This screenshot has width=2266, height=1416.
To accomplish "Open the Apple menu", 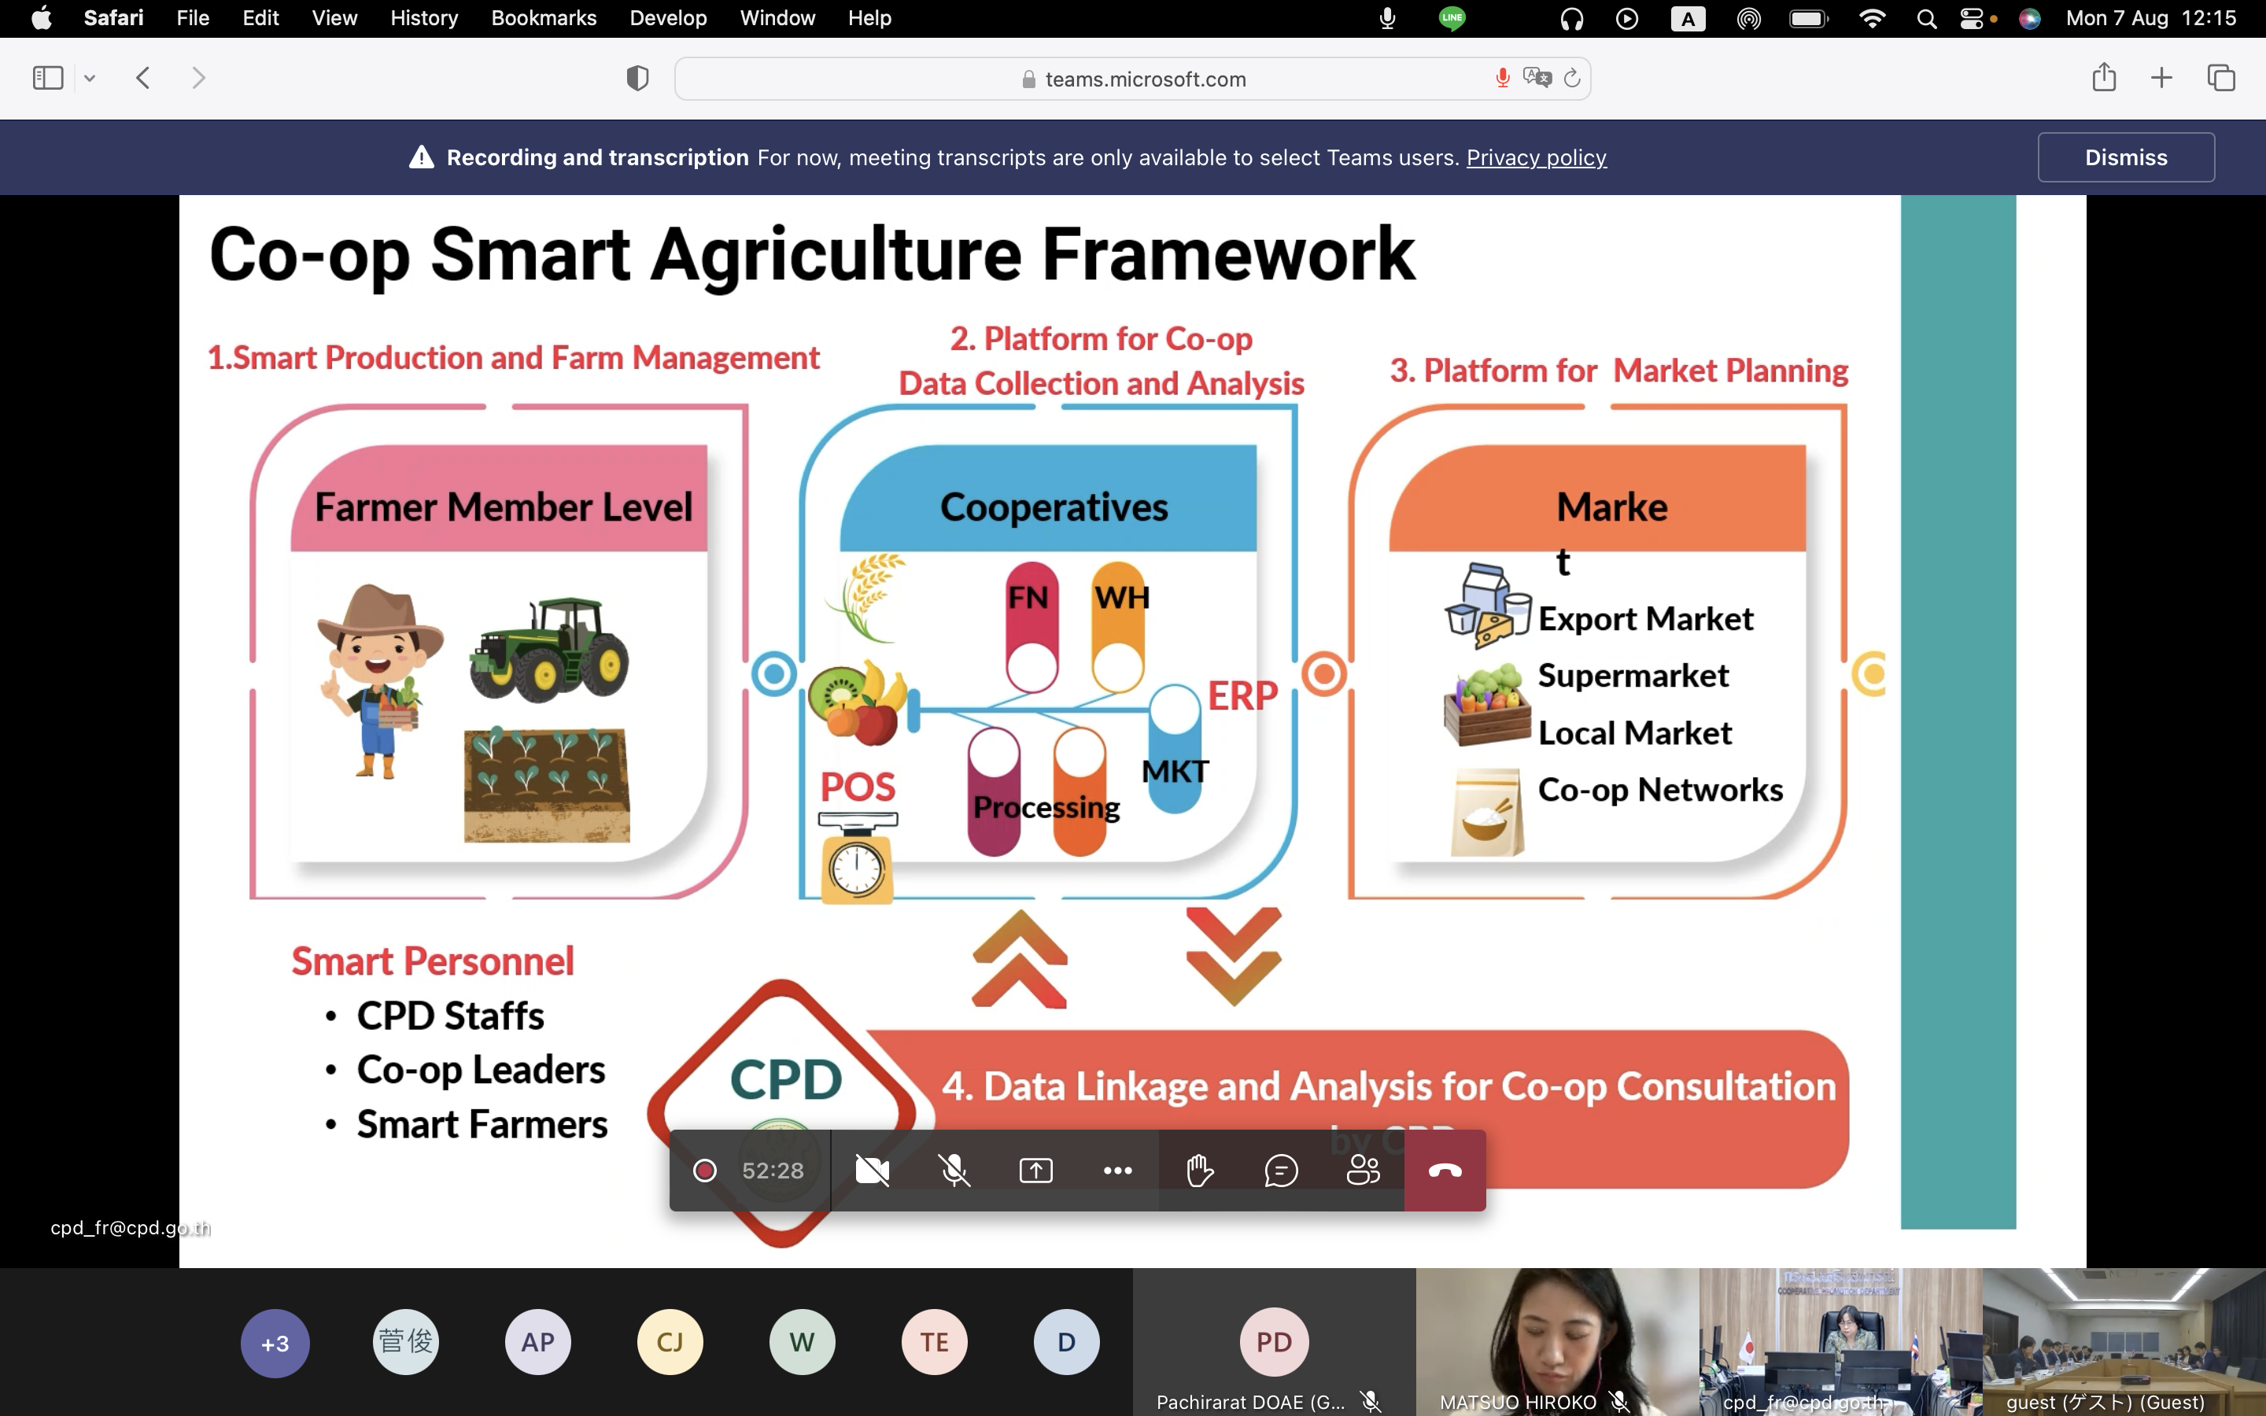I will (41, 18).
